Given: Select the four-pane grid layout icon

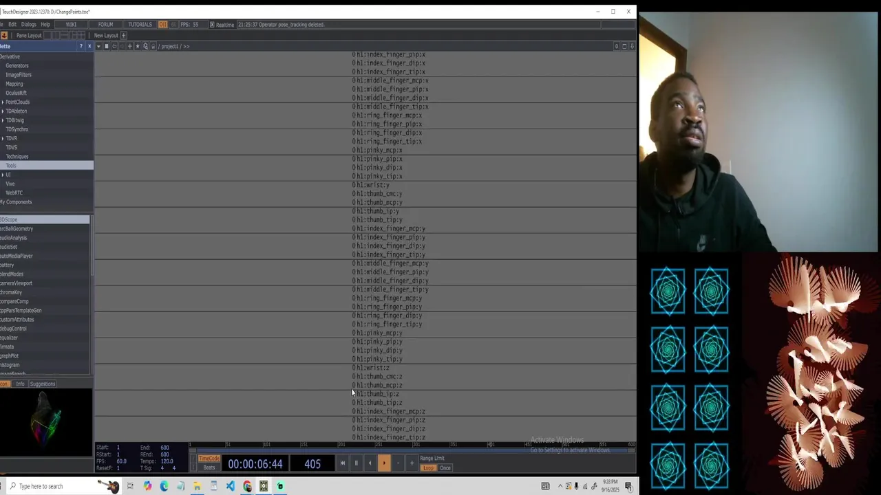Looking at the screenshot, I should pos(81,35).
